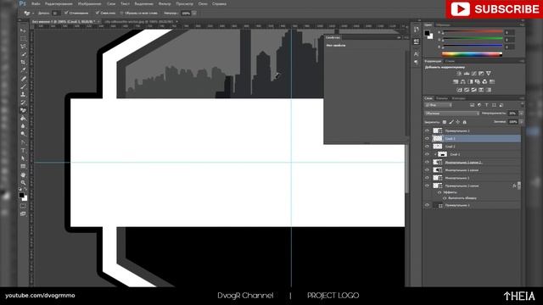Select the Rectangle shape tool

coord(23,166)
